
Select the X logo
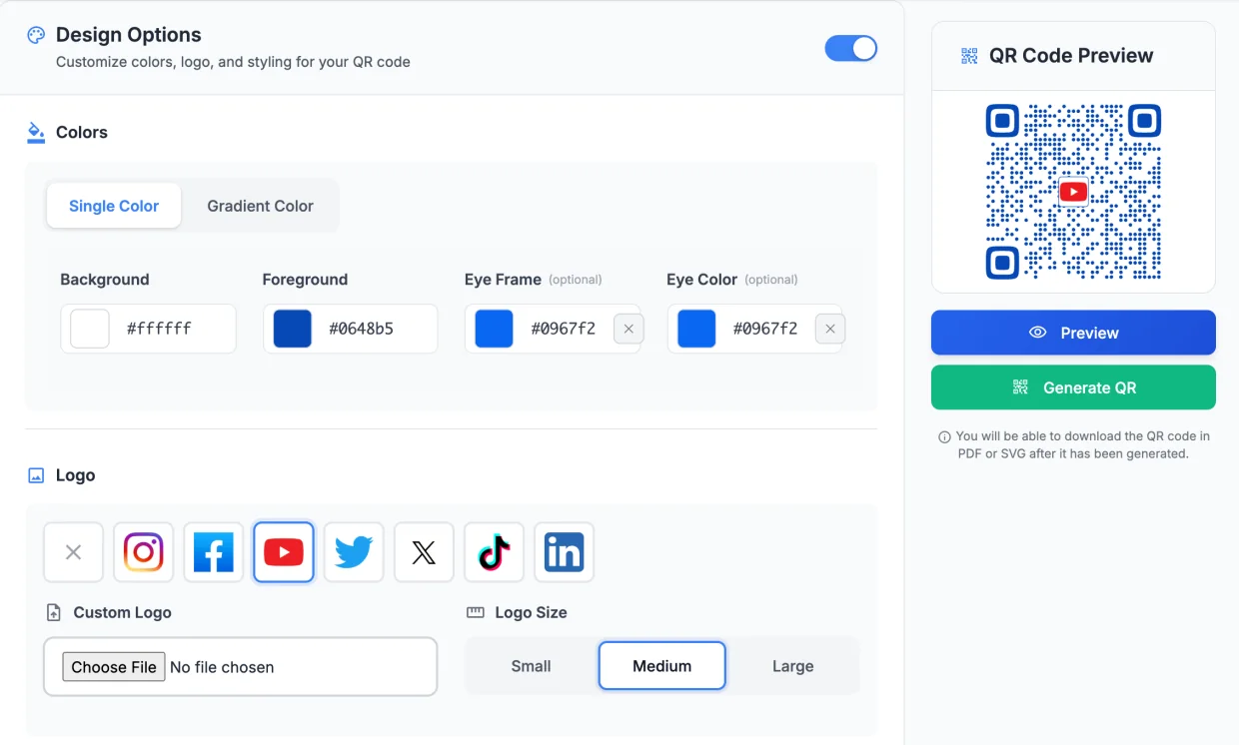424,552
